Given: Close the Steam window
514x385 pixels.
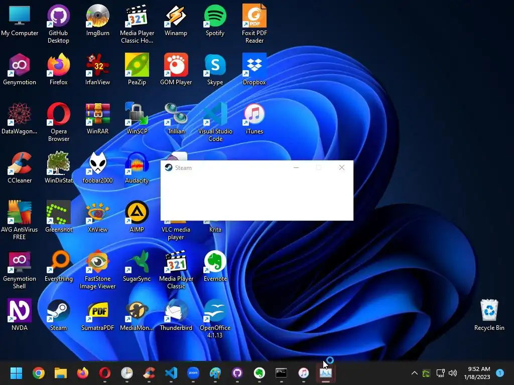Looking at the screenshot, I should point(341,167).
